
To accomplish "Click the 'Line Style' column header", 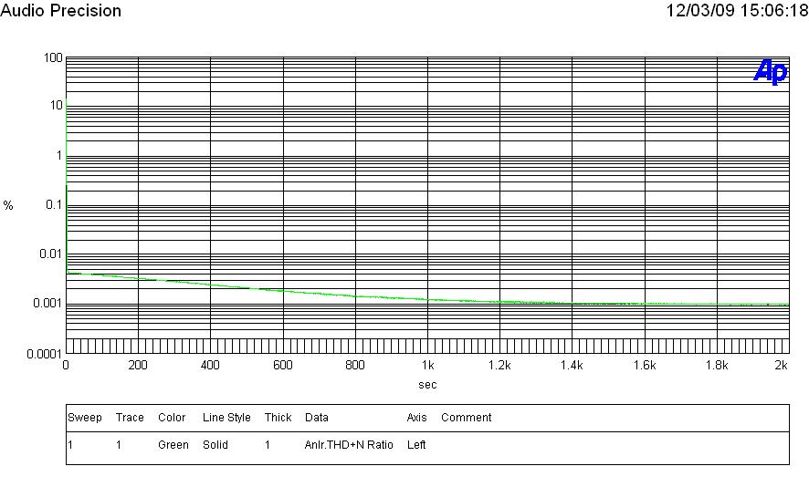I will [226, 418].
